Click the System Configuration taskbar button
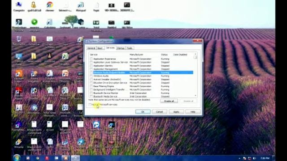This screenshot has height=161, width=287. (x=75, y=158)
